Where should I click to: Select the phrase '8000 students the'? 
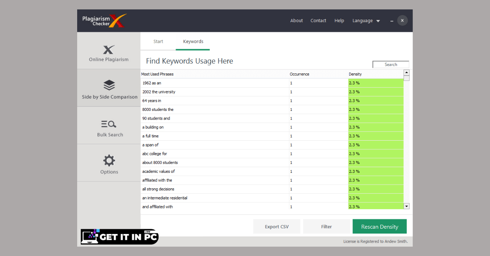pyautogui.click(x=158, y=110)
